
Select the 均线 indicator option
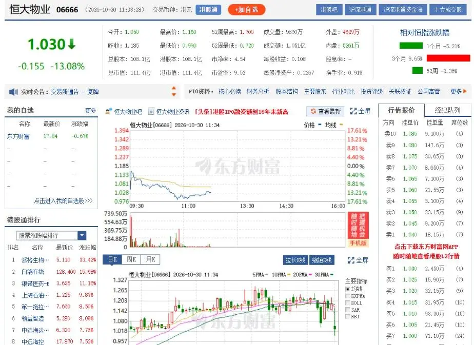(x=348, y=289)
